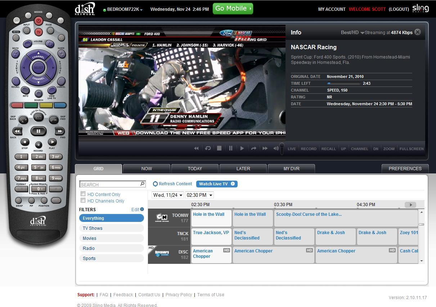Close the Info panel with the X icon
The height and width of the screenshot is (307, 436).
[x=418, y=32]
